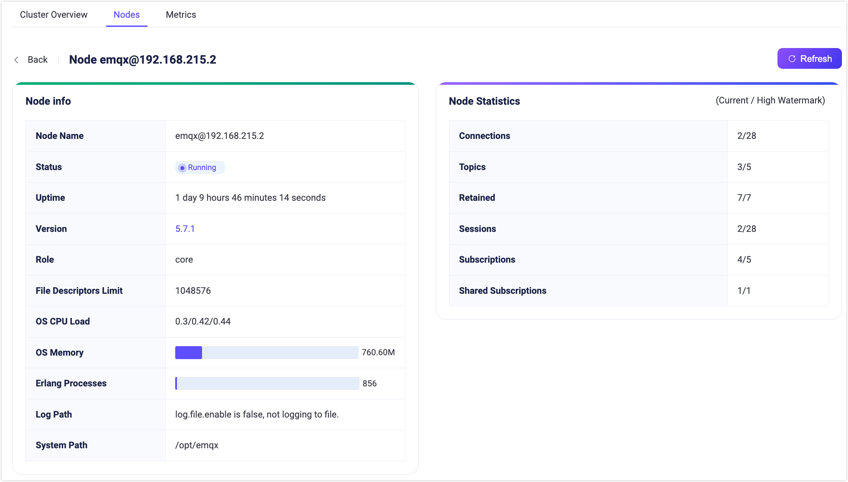Click the /opt/emqx system path value

click(x=196, y=445)
